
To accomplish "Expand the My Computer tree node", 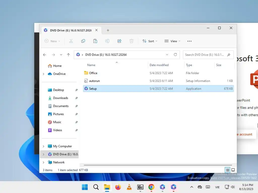I will [43, 146].
